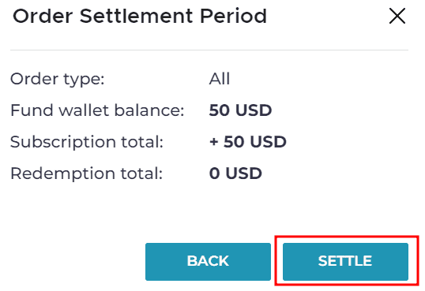Close the Order Settlement Period dialog
This screenshot has width=425, height=291.
pyautogui.click(x=397, y=16)
